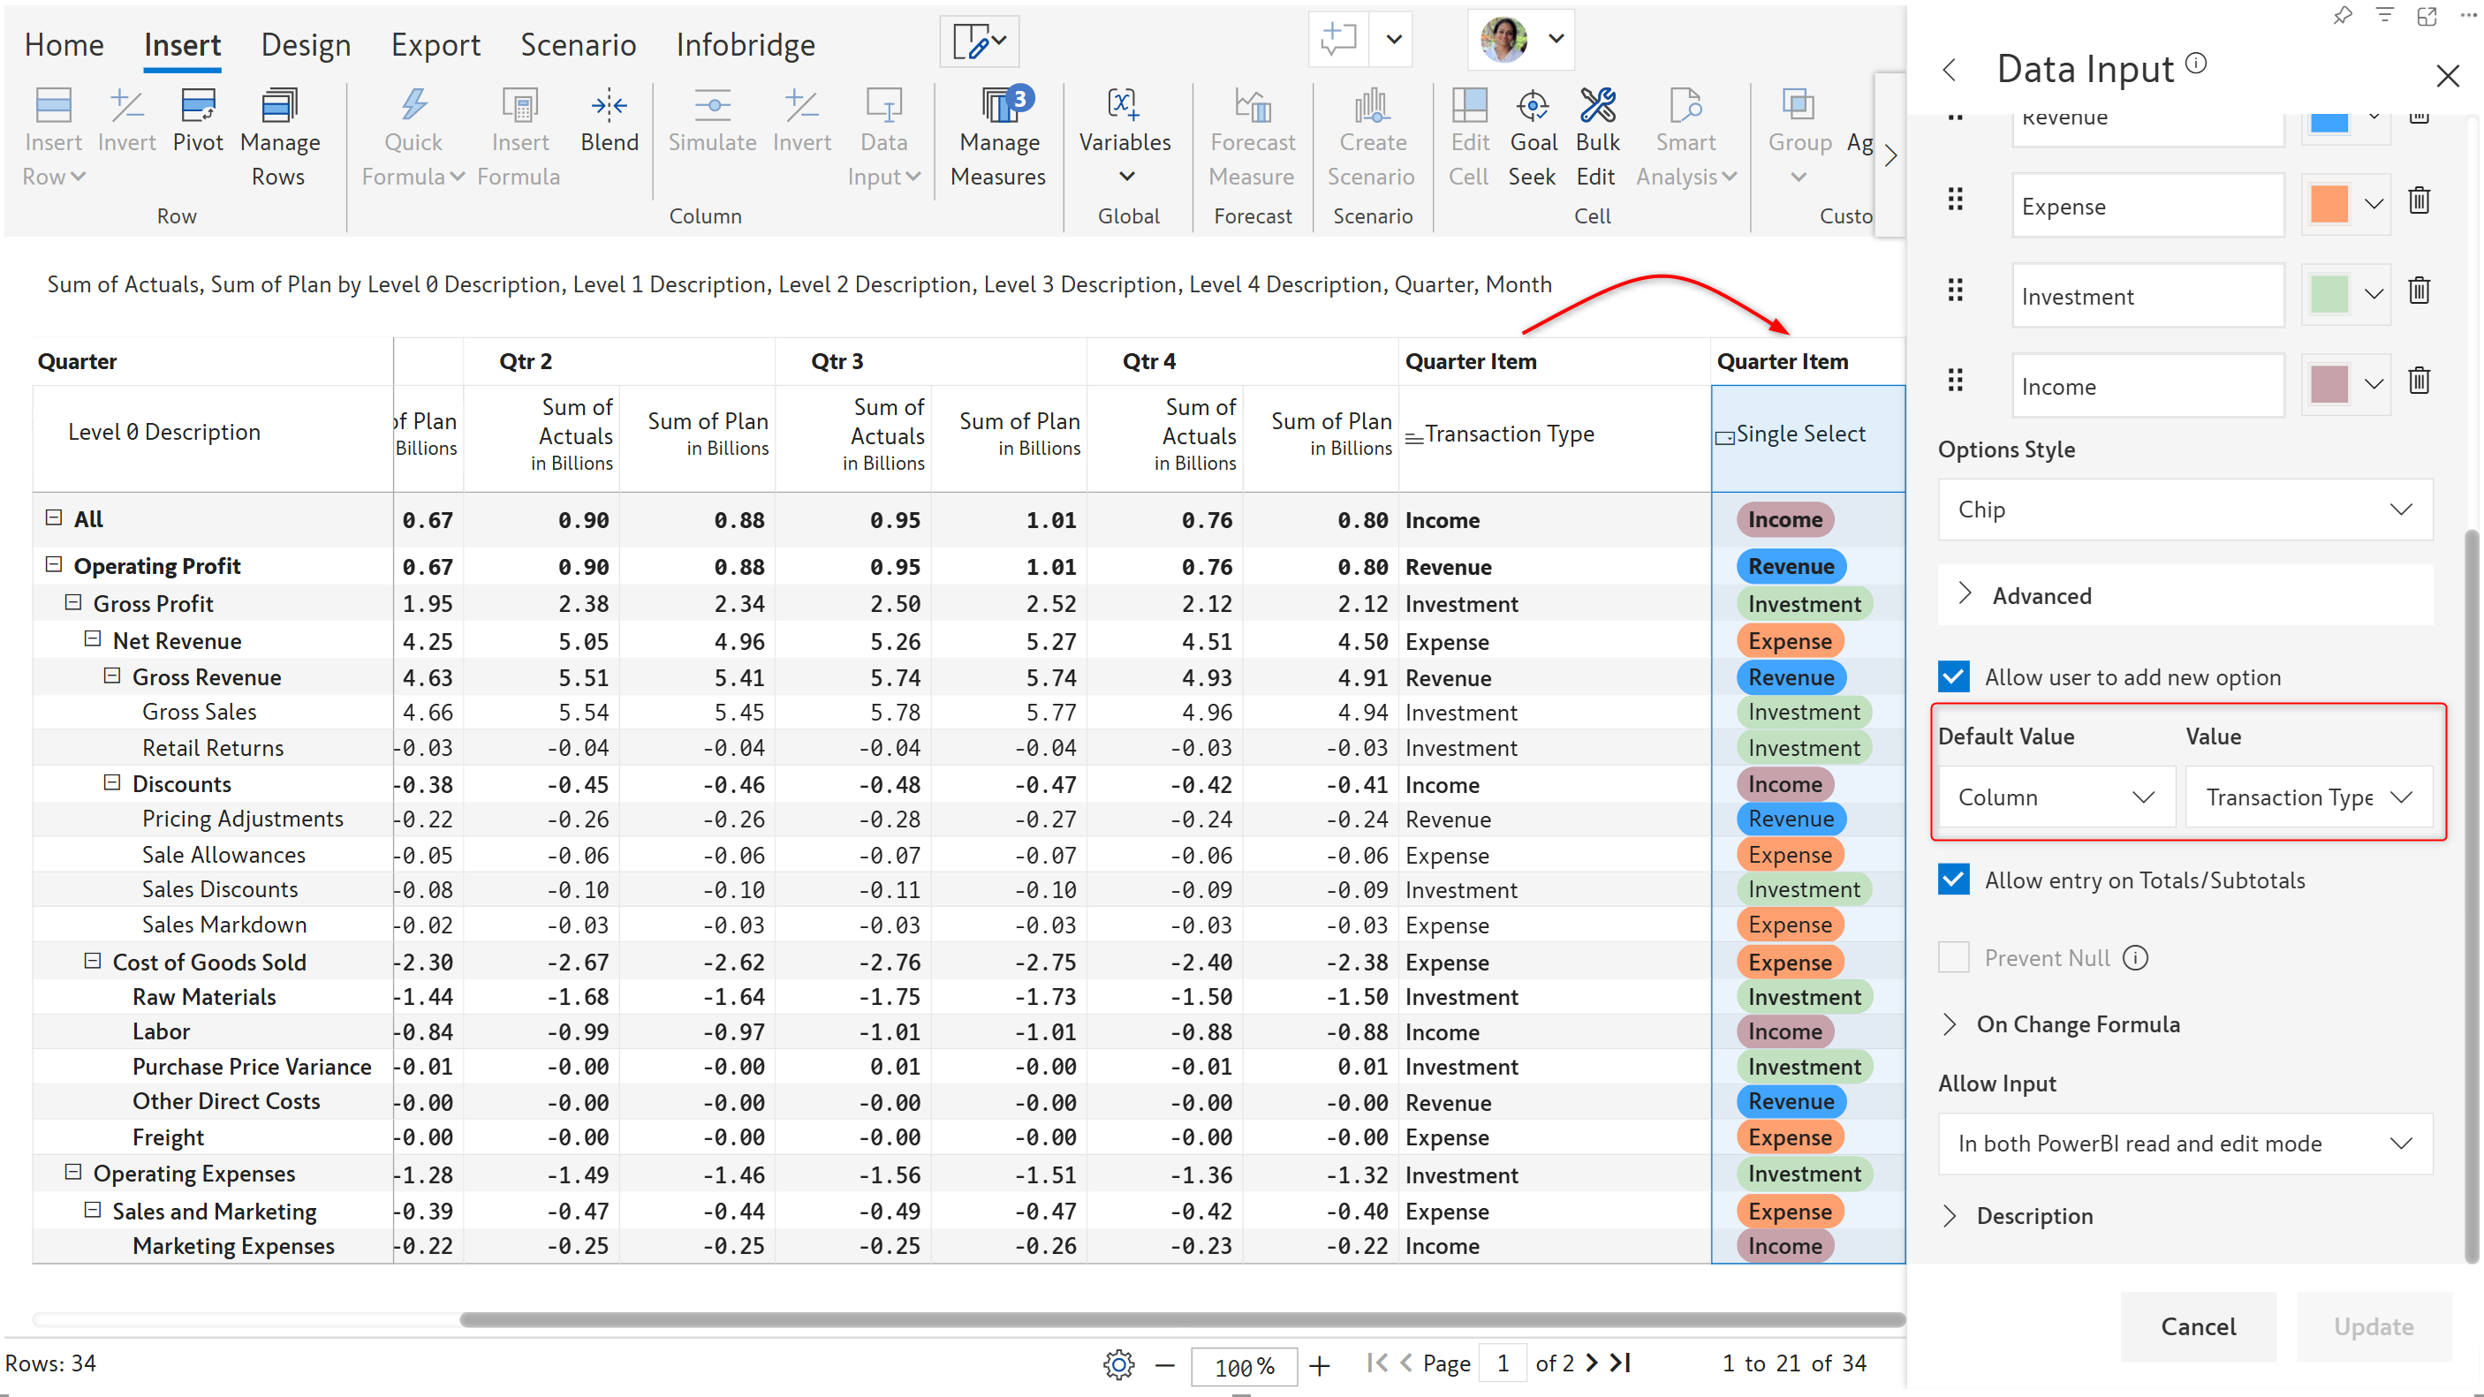This screenshot has width=2484, height=1397.
Task: Open the Scenario tab
Action: click(578, 44)
